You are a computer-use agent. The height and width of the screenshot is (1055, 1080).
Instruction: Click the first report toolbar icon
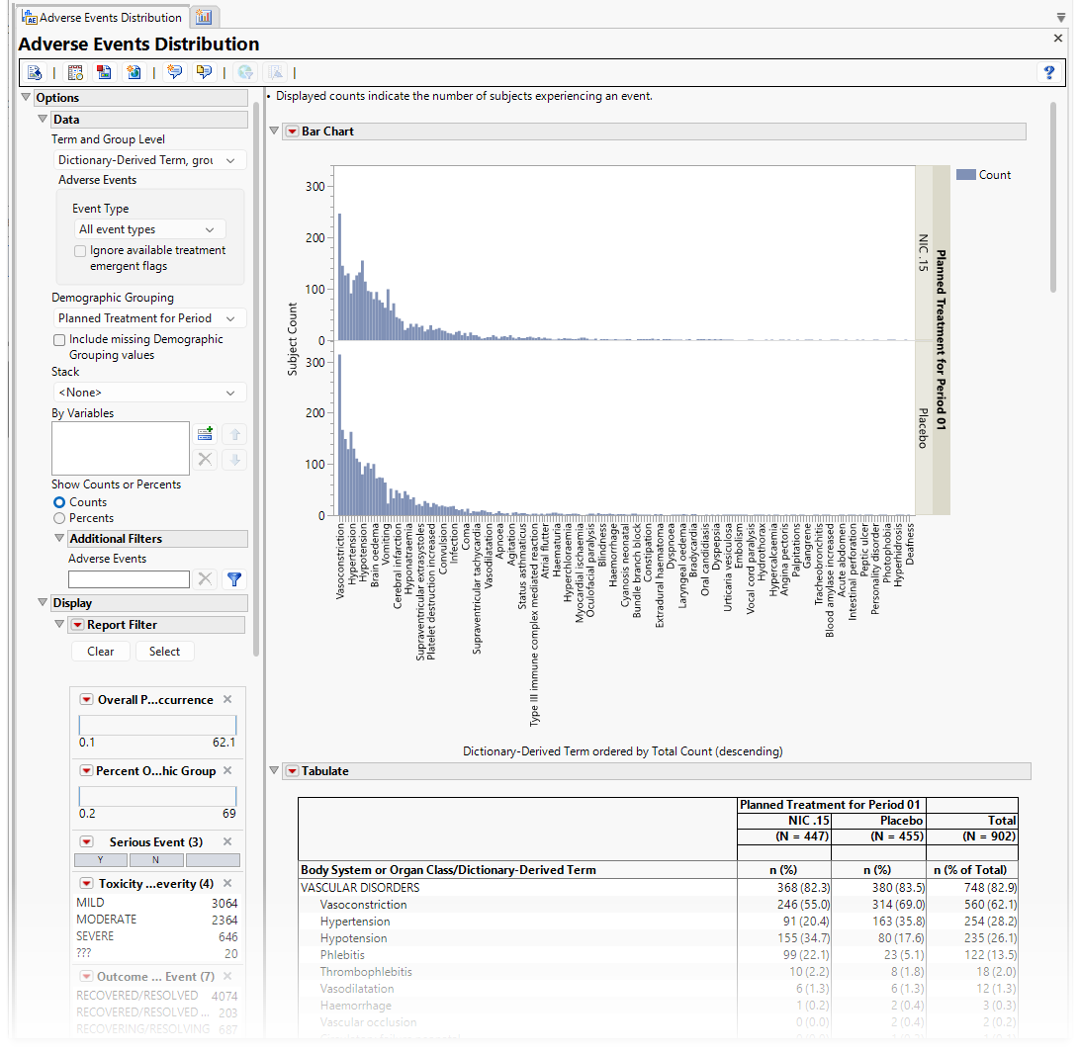(35, 72)
